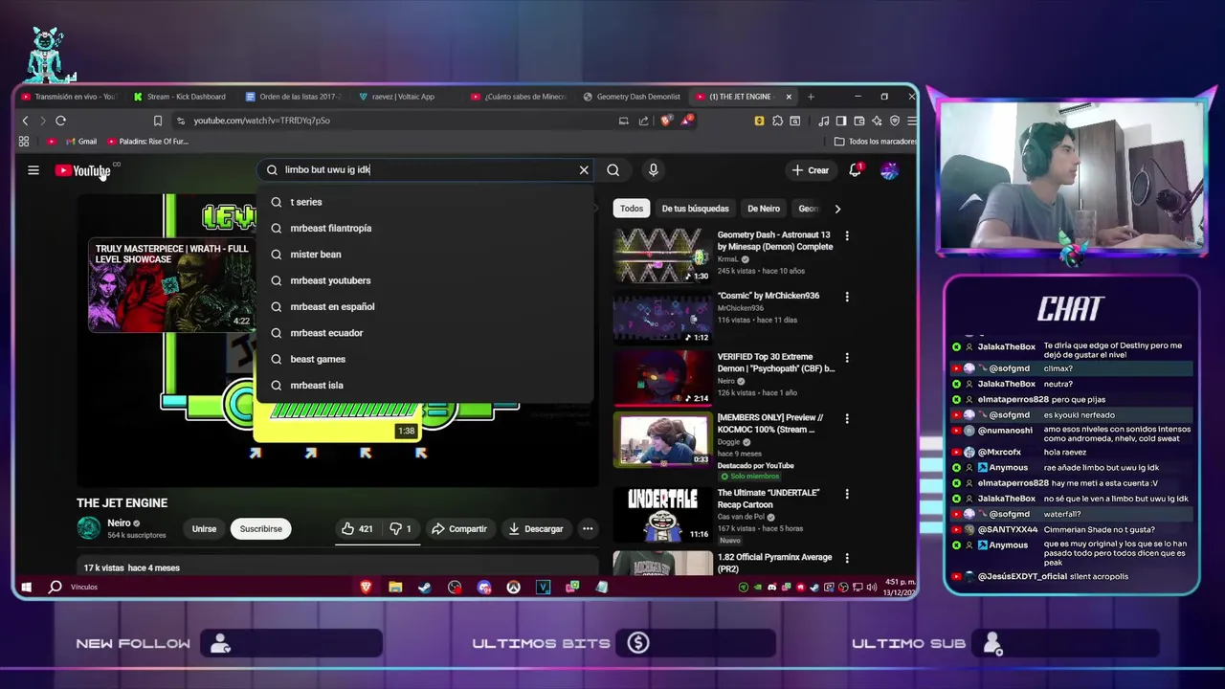
Task: Dislike THE JET ENGINE video
Action: point(400,529)
